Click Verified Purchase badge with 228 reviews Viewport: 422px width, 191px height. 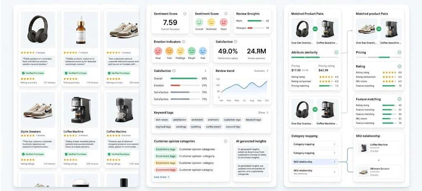[x=76, y=154]
